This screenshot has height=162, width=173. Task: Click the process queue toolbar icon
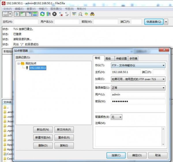click(48, 14)
